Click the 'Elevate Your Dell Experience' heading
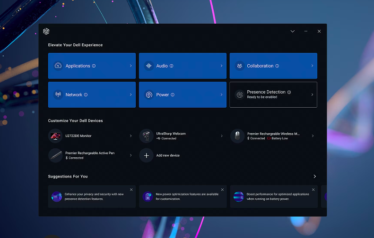Screen dimensions: 374x238 (x=75, y=45)
